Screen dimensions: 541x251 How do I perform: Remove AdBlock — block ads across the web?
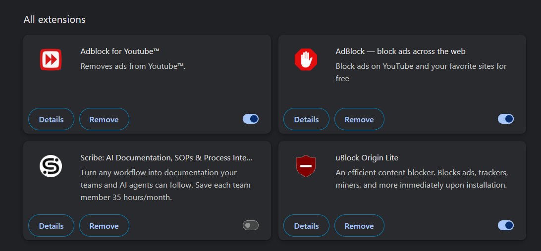(x=359, y=119)
